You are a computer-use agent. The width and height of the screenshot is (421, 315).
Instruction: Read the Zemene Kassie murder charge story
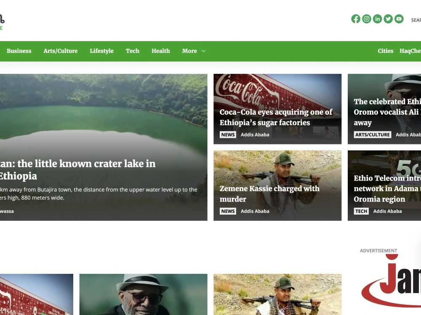click(269, 194)
